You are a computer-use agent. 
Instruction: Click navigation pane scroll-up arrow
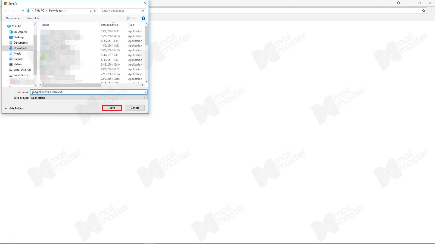pyautogui.click(x=35, y=24)
